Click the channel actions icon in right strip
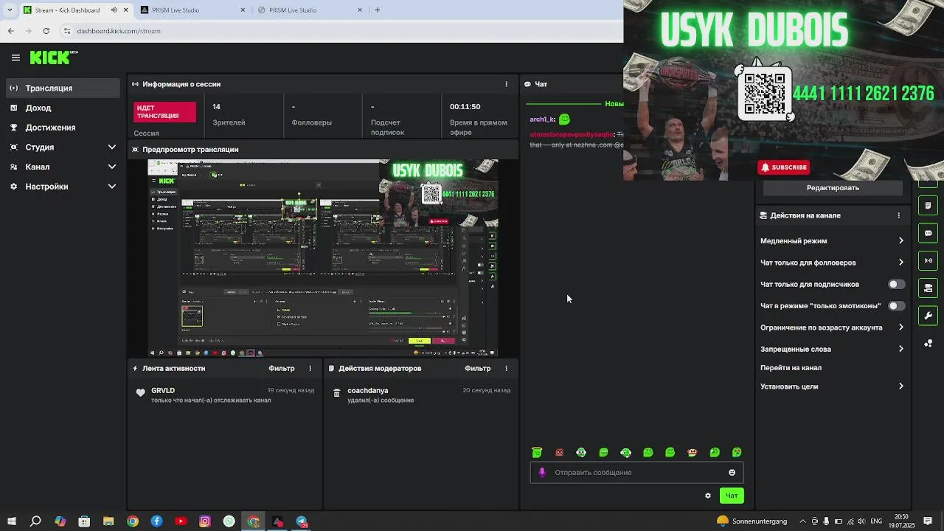Screen dimensions: 944x531 [x=928, y=288]
